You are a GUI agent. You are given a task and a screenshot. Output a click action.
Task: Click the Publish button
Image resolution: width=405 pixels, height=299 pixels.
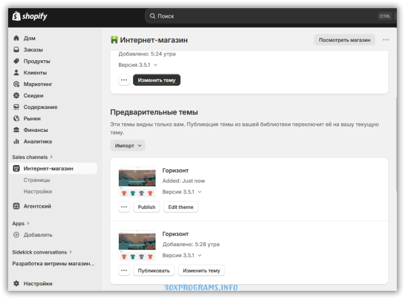pyautogui.click(x=146, y=207)
